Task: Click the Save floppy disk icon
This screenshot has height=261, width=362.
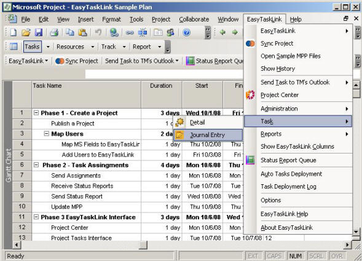Action: point(39,33)
